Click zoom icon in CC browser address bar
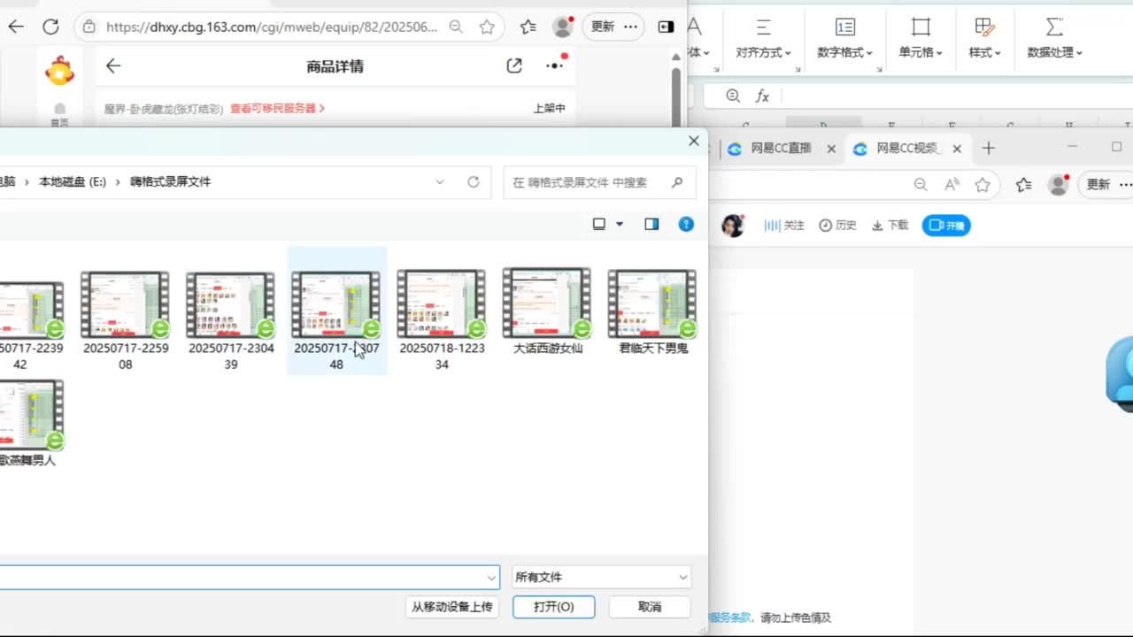 [921, 184]
